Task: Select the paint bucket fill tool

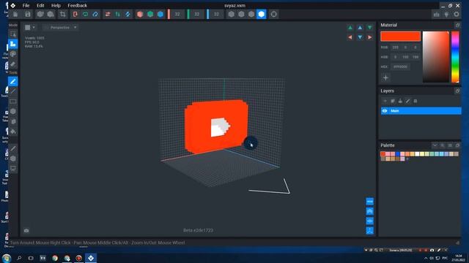Action: pos(13,131)
